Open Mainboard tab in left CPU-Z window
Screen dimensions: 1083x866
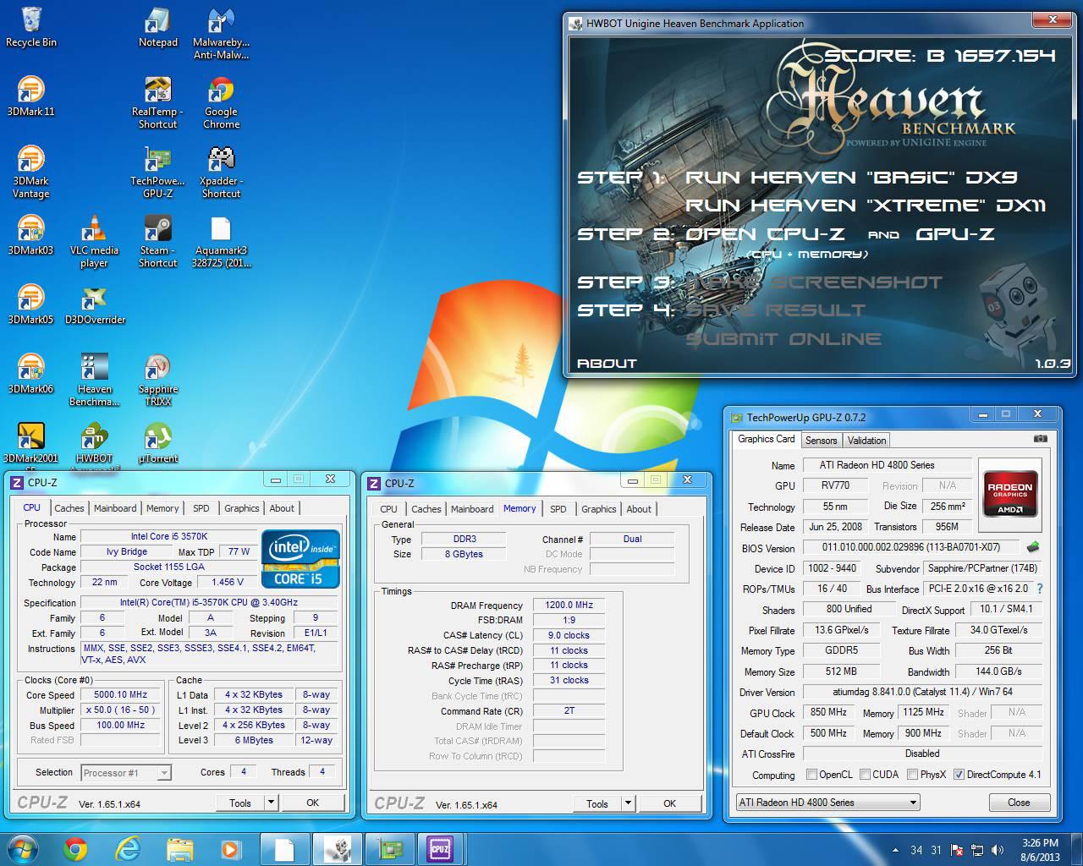coord(115,508)
